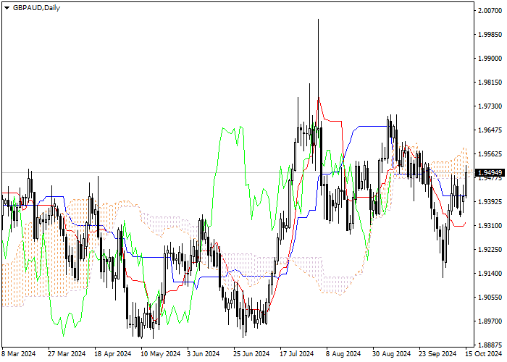The width and height of the screenshot is (507, 362).
Task: Click the 1.95625 price axis value
Action: tap(490, 154)
